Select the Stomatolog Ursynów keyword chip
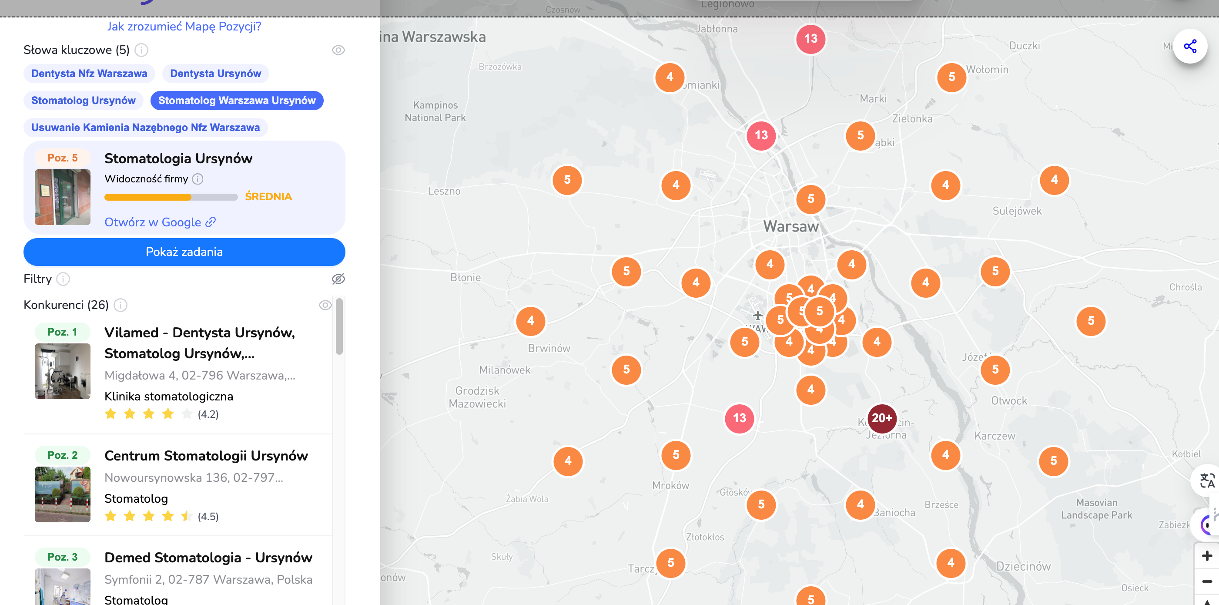 [x=83, y=101]
